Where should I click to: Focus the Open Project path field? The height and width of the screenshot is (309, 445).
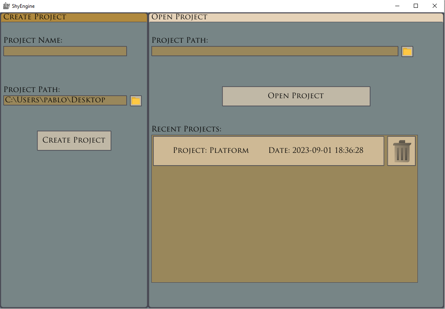[275, 51]
